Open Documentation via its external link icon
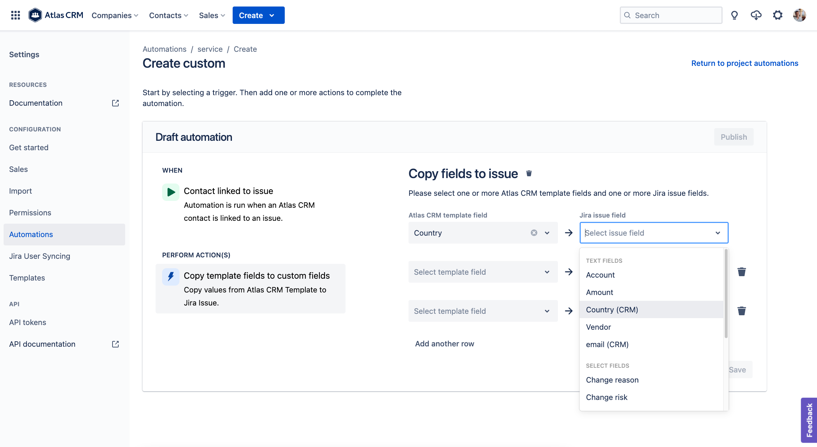817x447 pixels. click(x=115, y=103)
